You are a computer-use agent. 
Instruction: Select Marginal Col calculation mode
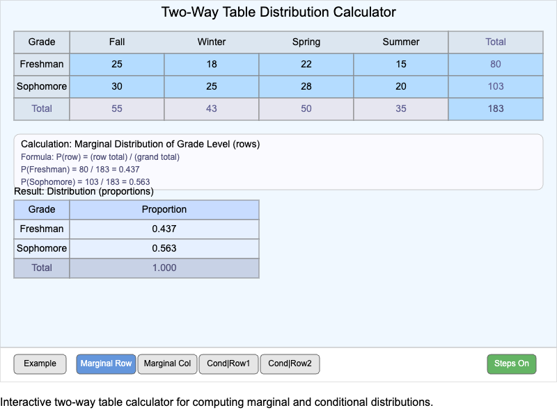click(x=167, y=363)
